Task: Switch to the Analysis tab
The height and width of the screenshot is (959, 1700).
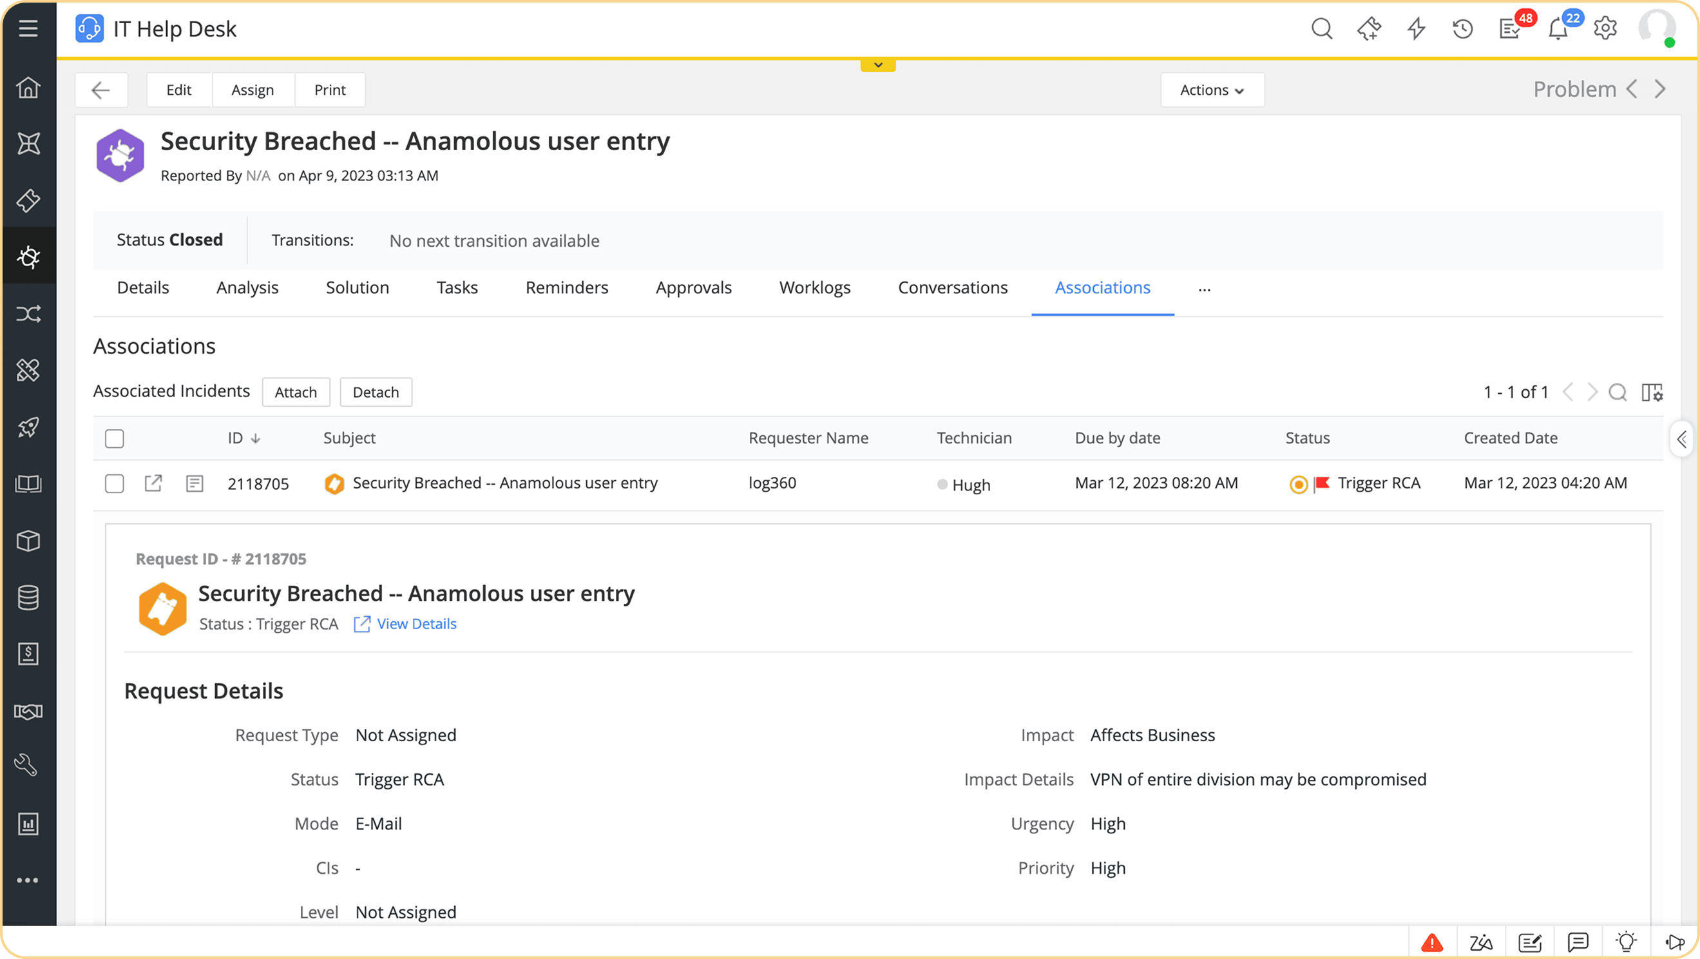Action: tap(247, 288)
